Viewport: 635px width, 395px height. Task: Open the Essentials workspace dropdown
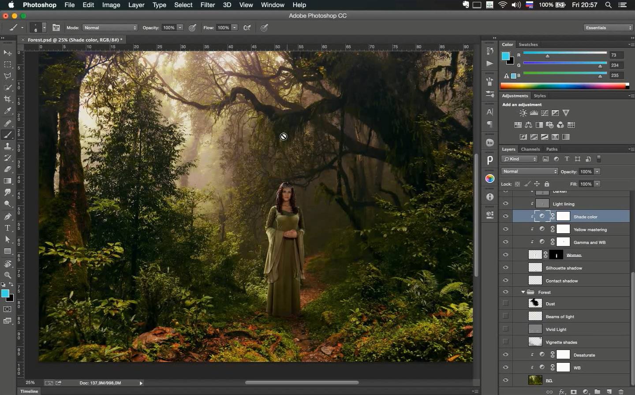click(x=608, y=28)
